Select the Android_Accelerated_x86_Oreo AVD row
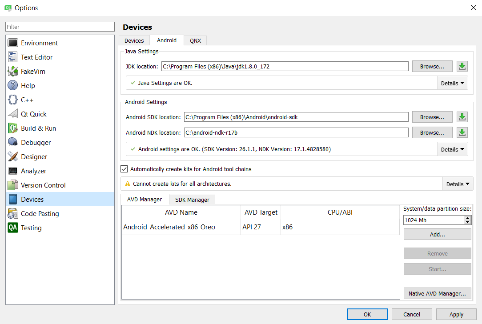Image resolution: width=482 pixels, height=324 pixels. pos(261,227)
